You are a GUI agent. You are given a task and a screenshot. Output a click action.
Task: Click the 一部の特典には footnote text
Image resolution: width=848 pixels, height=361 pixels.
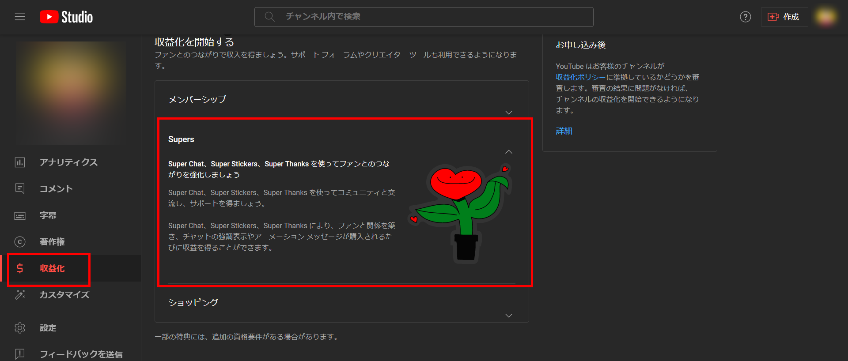247,337
